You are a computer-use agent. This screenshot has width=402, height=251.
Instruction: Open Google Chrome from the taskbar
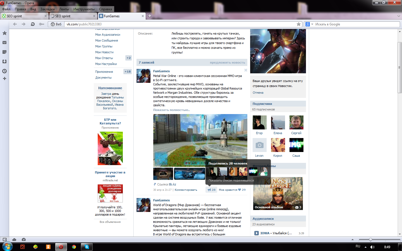74,247
